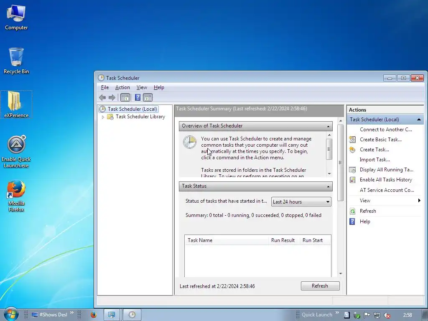Click the Action Center flag tray icon
Viewport: 428px width, 321px height.
pos(367,315)
